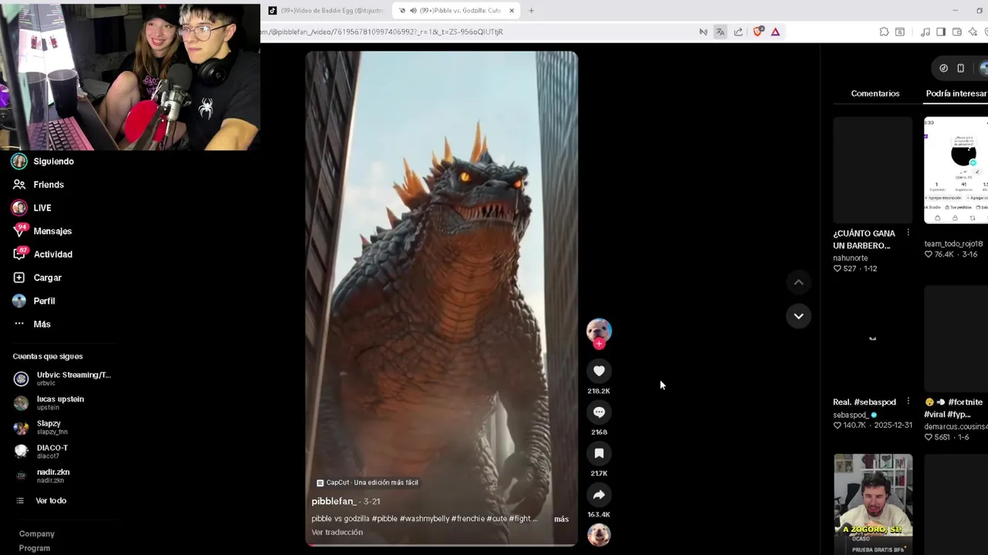Screen dimensions: 988x555
Task: Toggle the browser sidebar panel icon
Action: pyautogui.click(x=941, y=32)
